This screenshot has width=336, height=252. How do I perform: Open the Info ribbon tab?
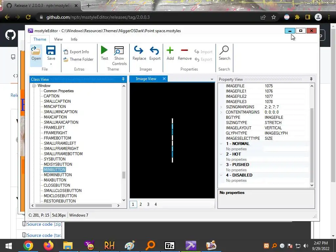pyautogui.click(x=74, y=39)
